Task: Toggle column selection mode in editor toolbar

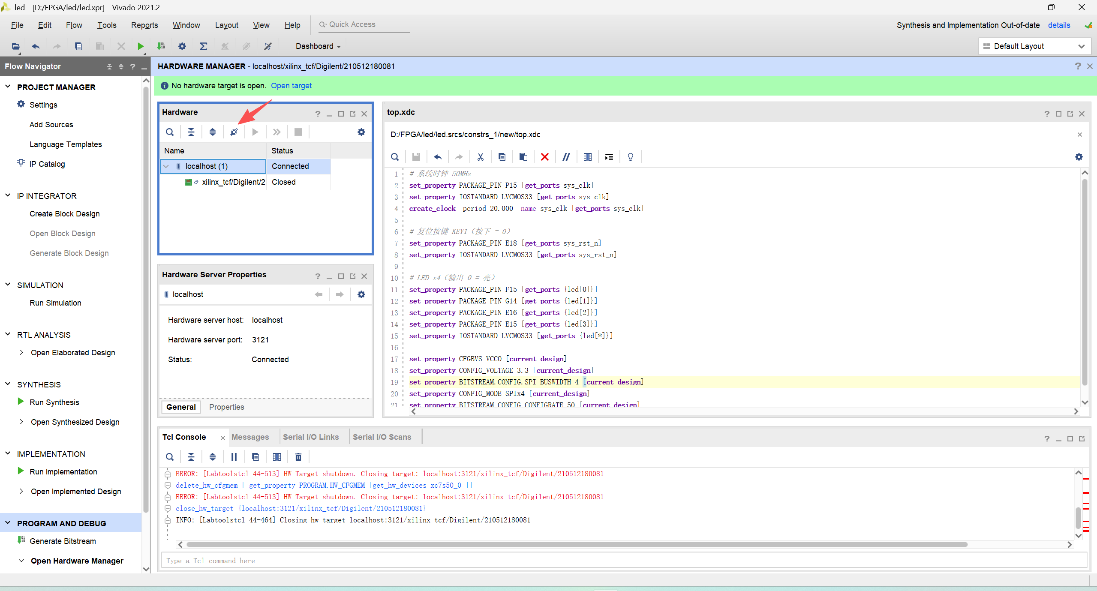Action: pyautogui.click(x=587, y=157)
